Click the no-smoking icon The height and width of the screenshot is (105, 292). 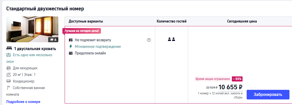(x=9, y=68)
